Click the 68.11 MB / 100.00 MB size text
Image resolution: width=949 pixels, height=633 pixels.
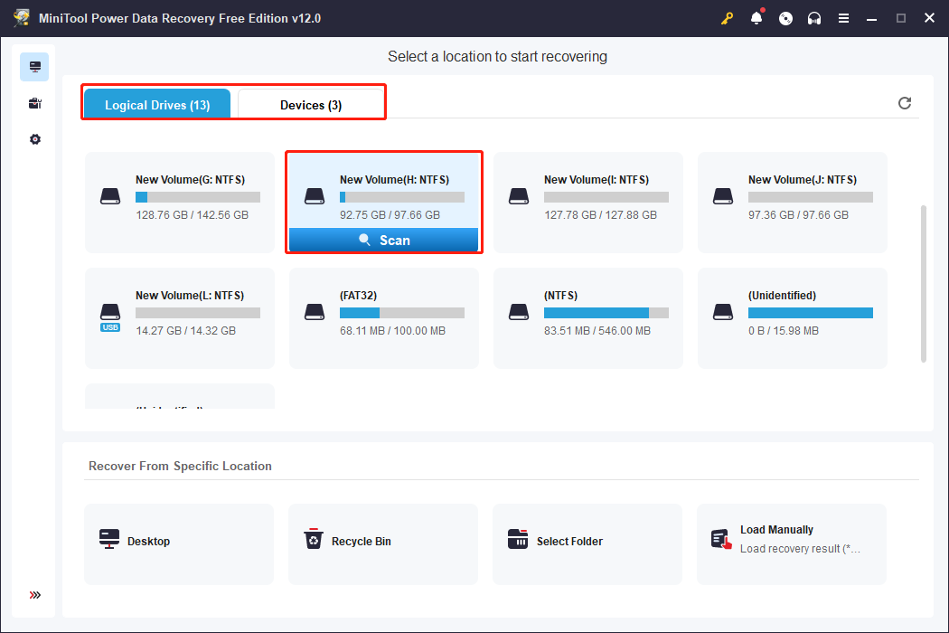pos(393,331)
